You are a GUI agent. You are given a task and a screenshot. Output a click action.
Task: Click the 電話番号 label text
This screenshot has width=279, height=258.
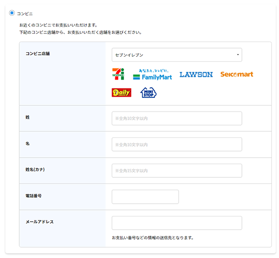33,196
